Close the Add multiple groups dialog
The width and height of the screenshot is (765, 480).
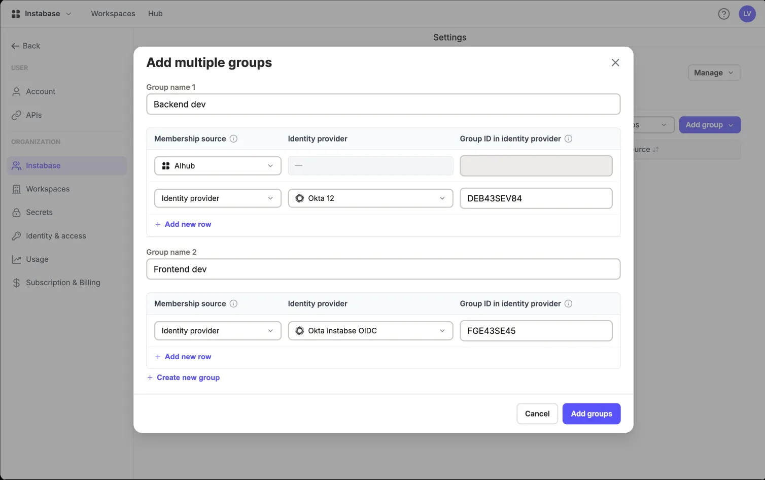(x=615, y=62)
